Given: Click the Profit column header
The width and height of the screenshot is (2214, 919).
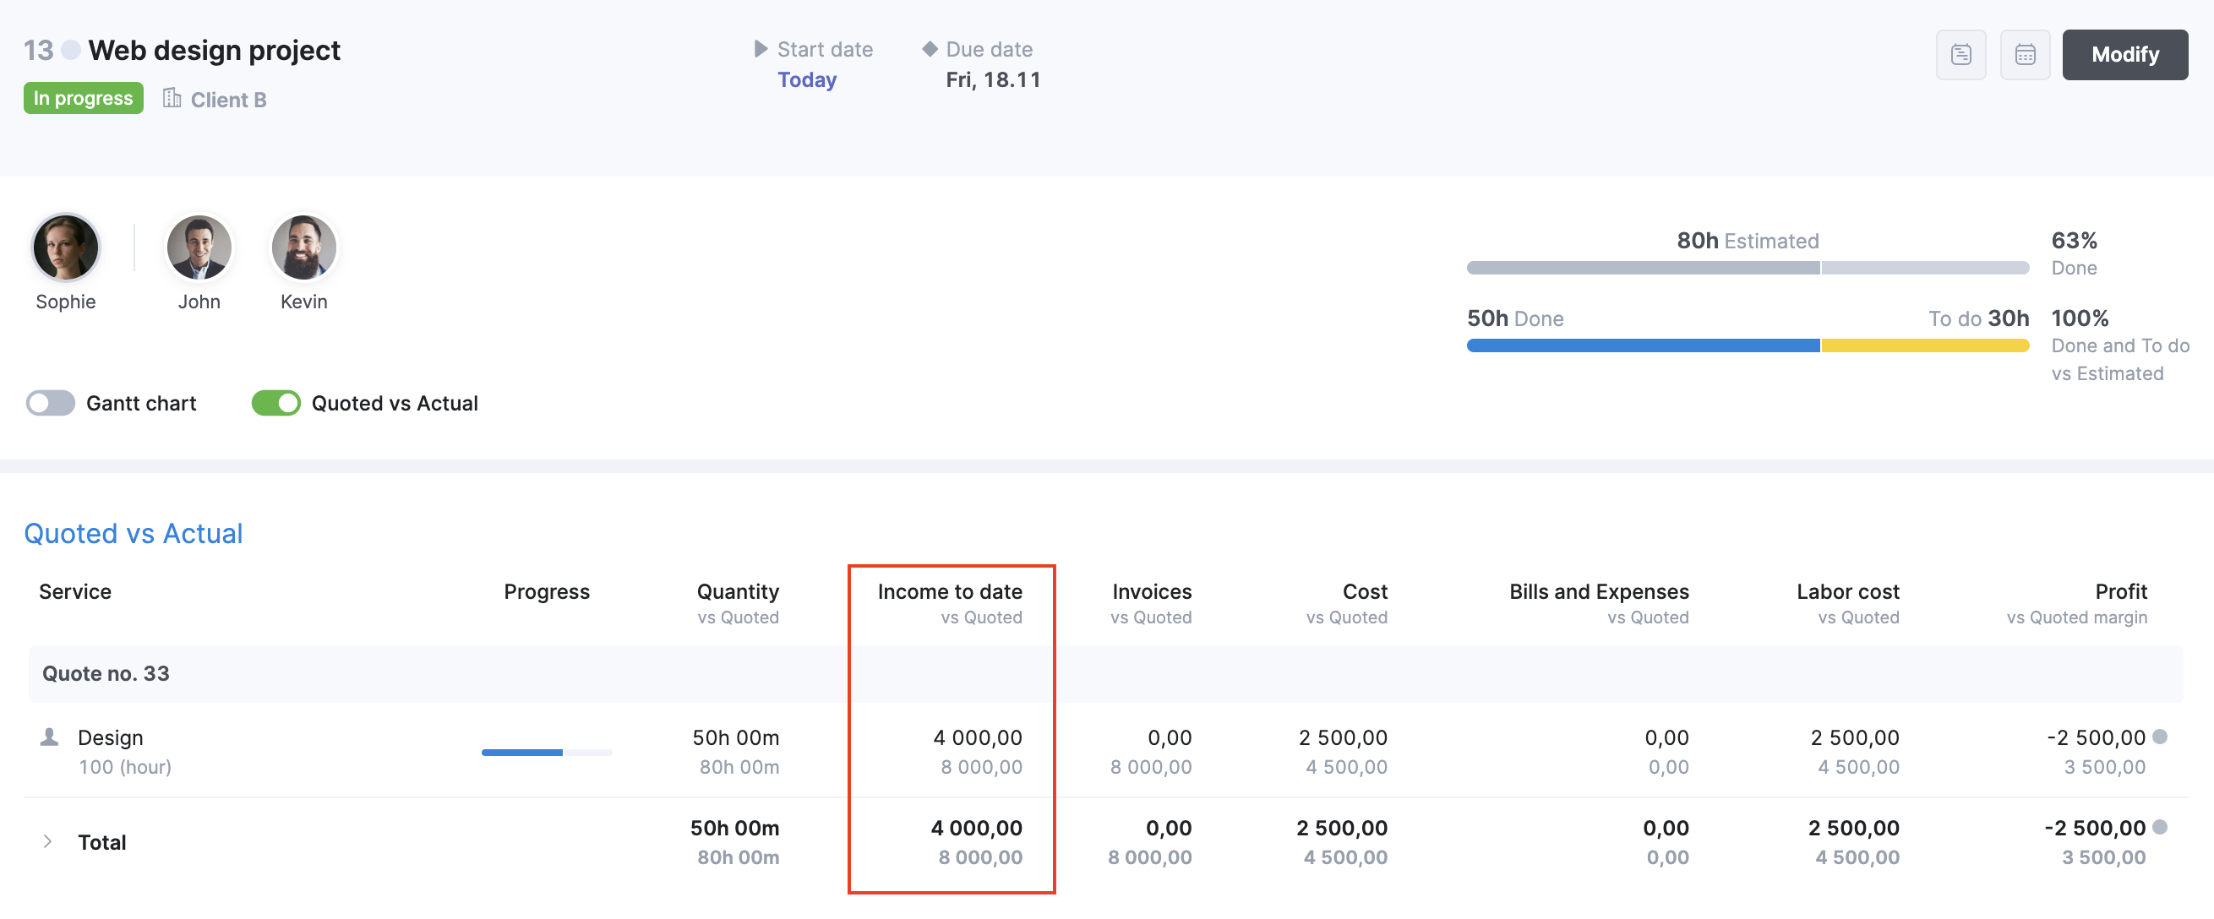Looking at the screenshot, I should tap(2120, 592).
